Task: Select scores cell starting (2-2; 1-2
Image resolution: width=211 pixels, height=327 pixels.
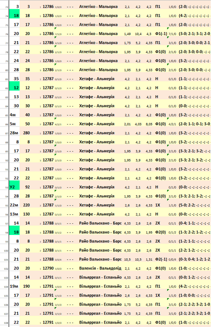Action: pos(194,250)
